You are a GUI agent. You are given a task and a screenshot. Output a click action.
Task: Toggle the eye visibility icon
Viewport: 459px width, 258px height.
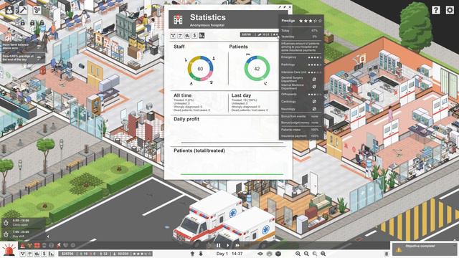[260, 254]
